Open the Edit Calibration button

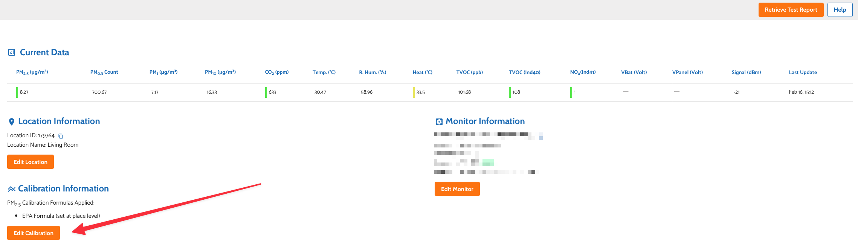point(34,233)
